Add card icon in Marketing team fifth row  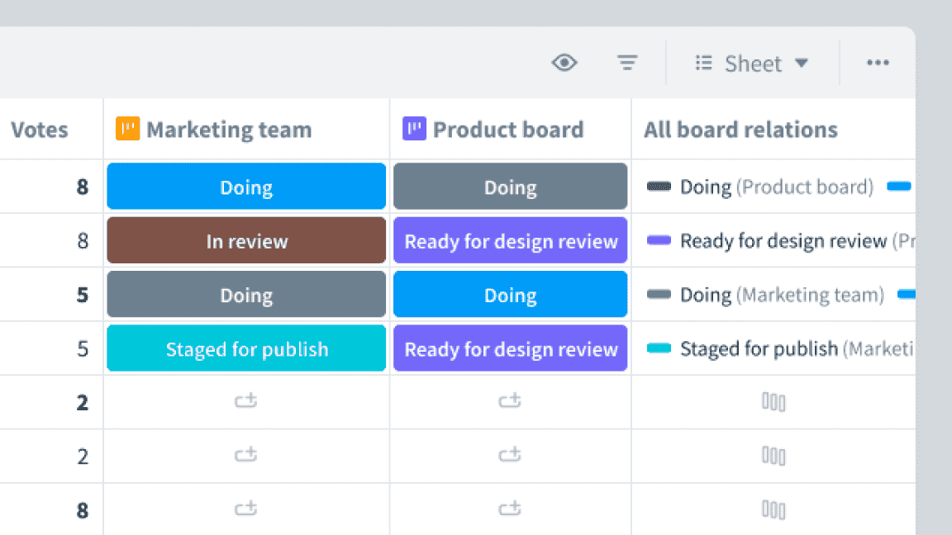pyautogui.click(x=246, y=402)
